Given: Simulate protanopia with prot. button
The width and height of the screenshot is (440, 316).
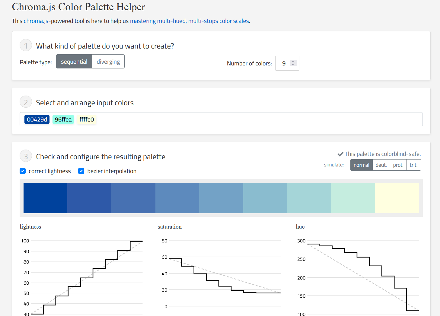Looking at the screenshot, I should [398, 165].
